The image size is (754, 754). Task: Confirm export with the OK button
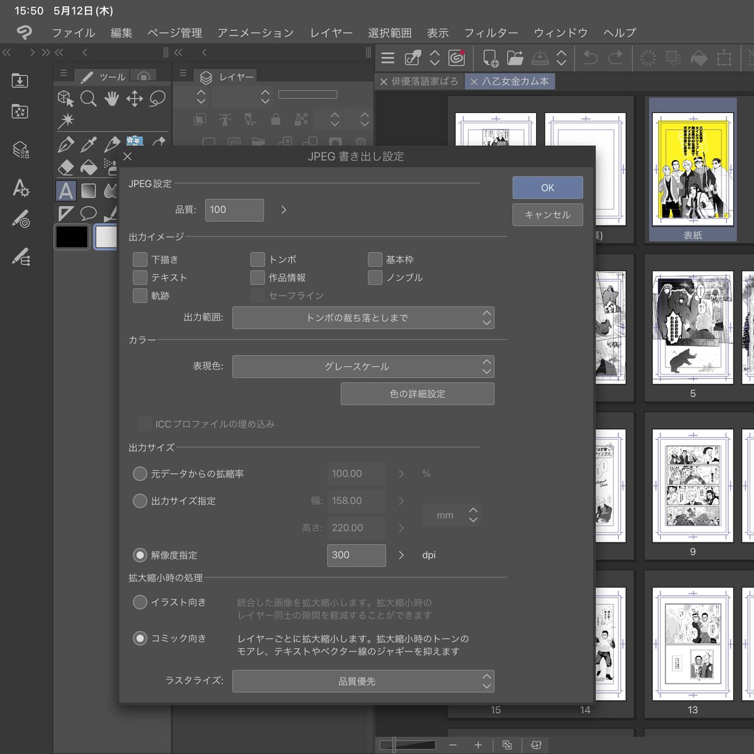click(x=548, y=188)
